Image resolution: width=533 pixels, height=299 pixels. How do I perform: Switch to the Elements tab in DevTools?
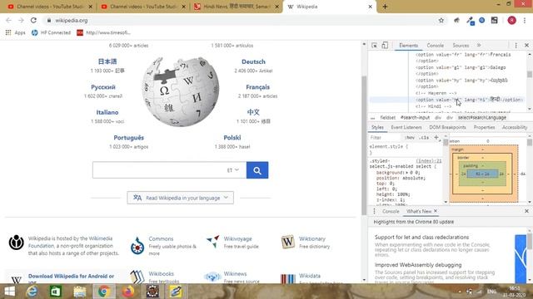(x=408, y=46)
